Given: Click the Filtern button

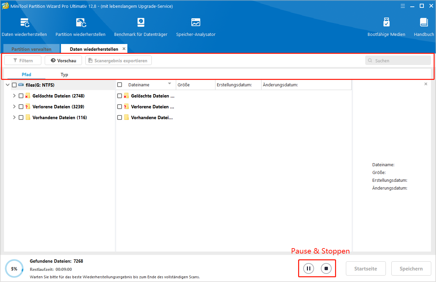Looking at the screenshot, I should tap(23, 60).
